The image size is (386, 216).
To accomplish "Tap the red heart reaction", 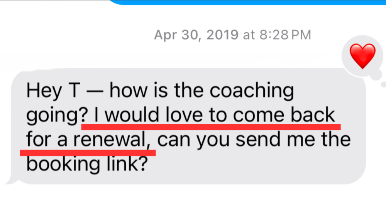I will point(362,56).
